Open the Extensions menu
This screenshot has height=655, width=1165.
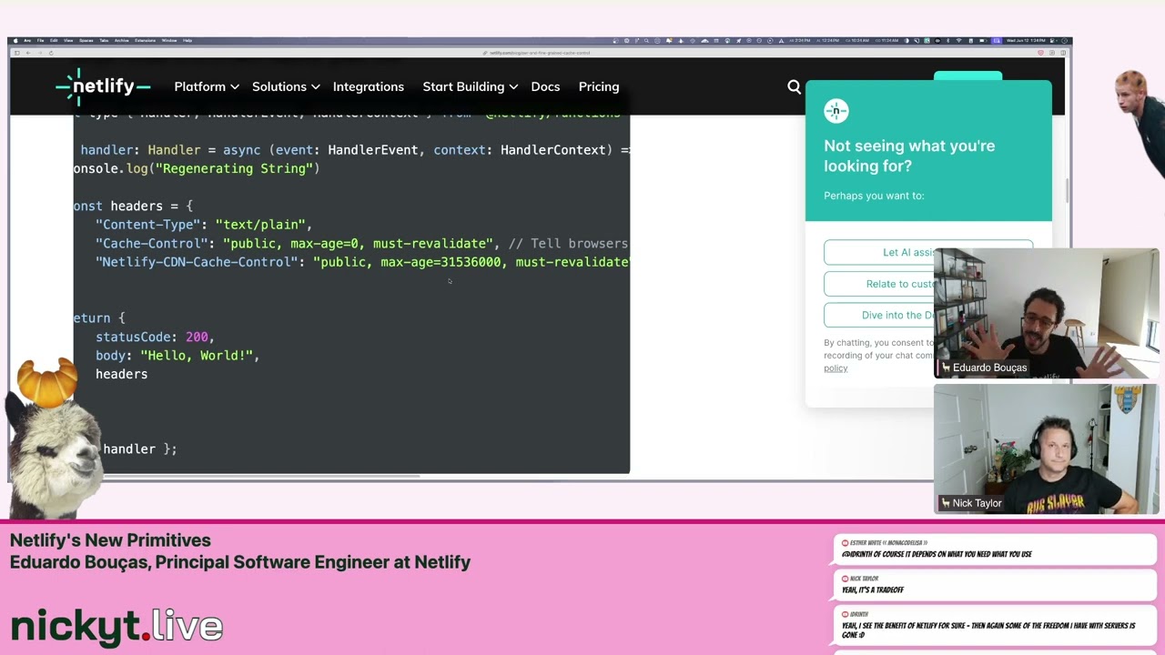[x=146, y=40]
